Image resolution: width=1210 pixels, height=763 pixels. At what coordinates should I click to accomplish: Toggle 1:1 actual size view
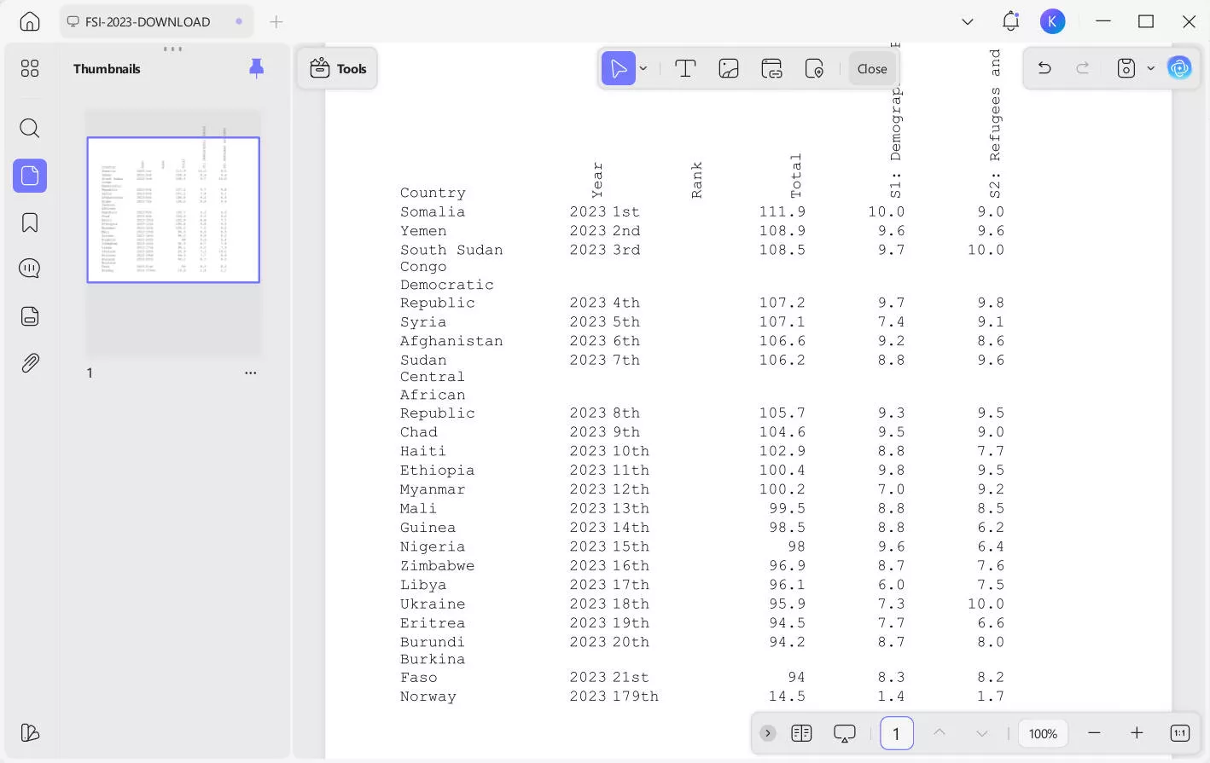(1179, 733)
